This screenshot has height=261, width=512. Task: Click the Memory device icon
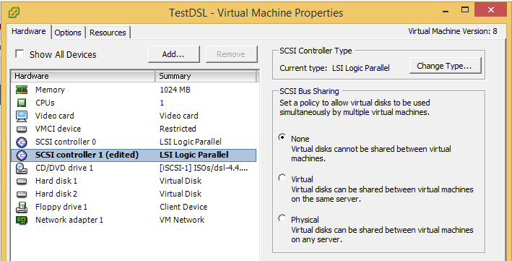[x=22, y=90]
